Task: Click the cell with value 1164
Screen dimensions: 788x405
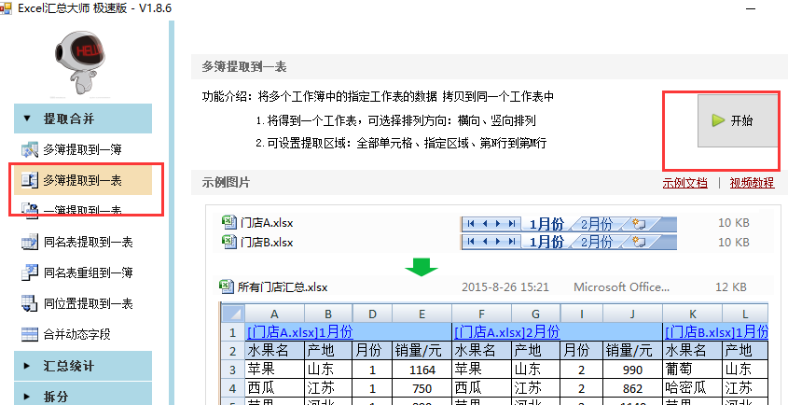Action: point(422,370)
